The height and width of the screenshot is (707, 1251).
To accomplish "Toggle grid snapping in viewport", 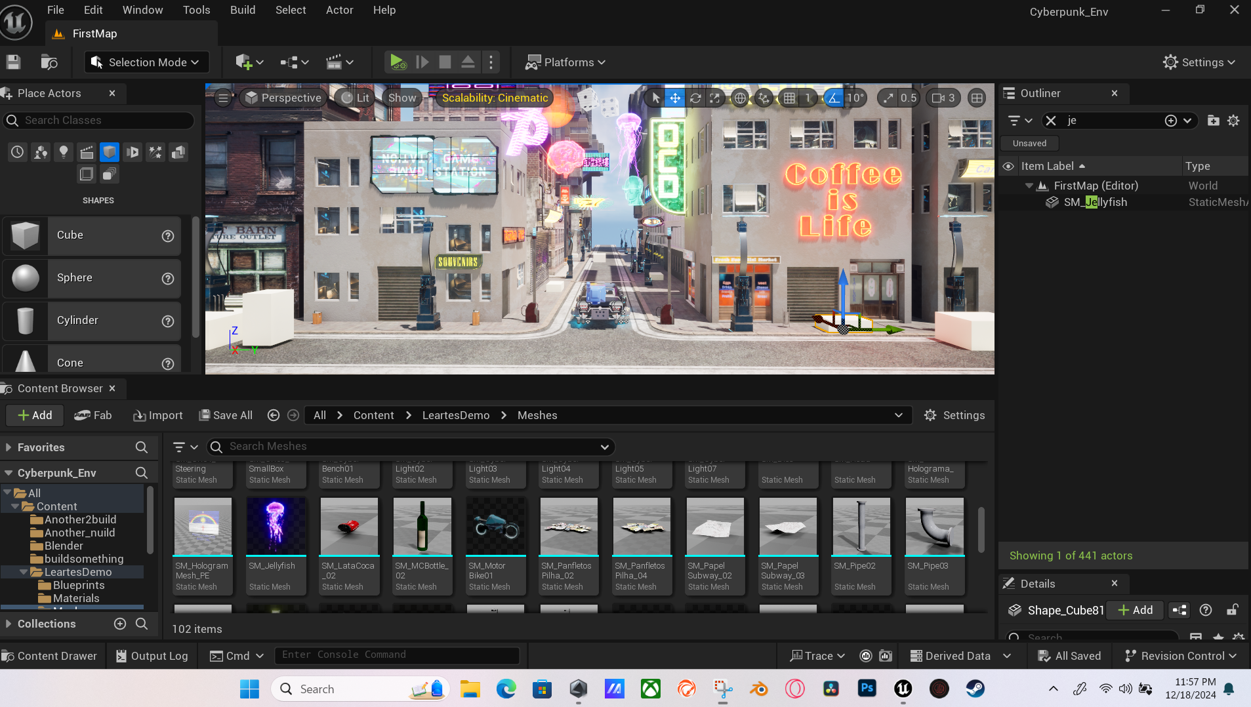I will coord(789,98).
